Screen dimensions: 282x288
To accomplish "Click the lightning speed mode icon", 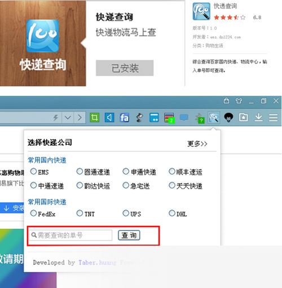I will click(56, 117).
